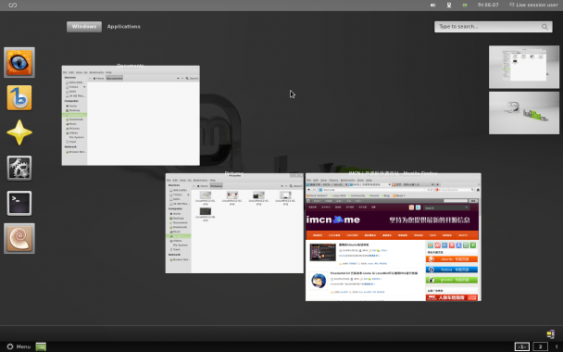Switch to the Applications view tab

pos(123,27)
